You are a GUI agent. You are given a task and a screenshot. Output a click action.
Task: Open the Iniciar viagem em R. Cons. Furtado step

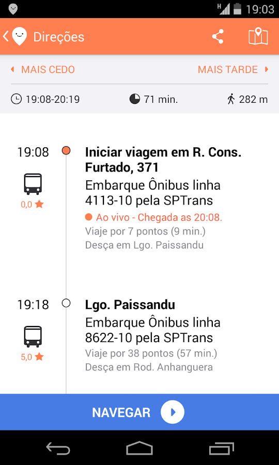tap(163, 160)
